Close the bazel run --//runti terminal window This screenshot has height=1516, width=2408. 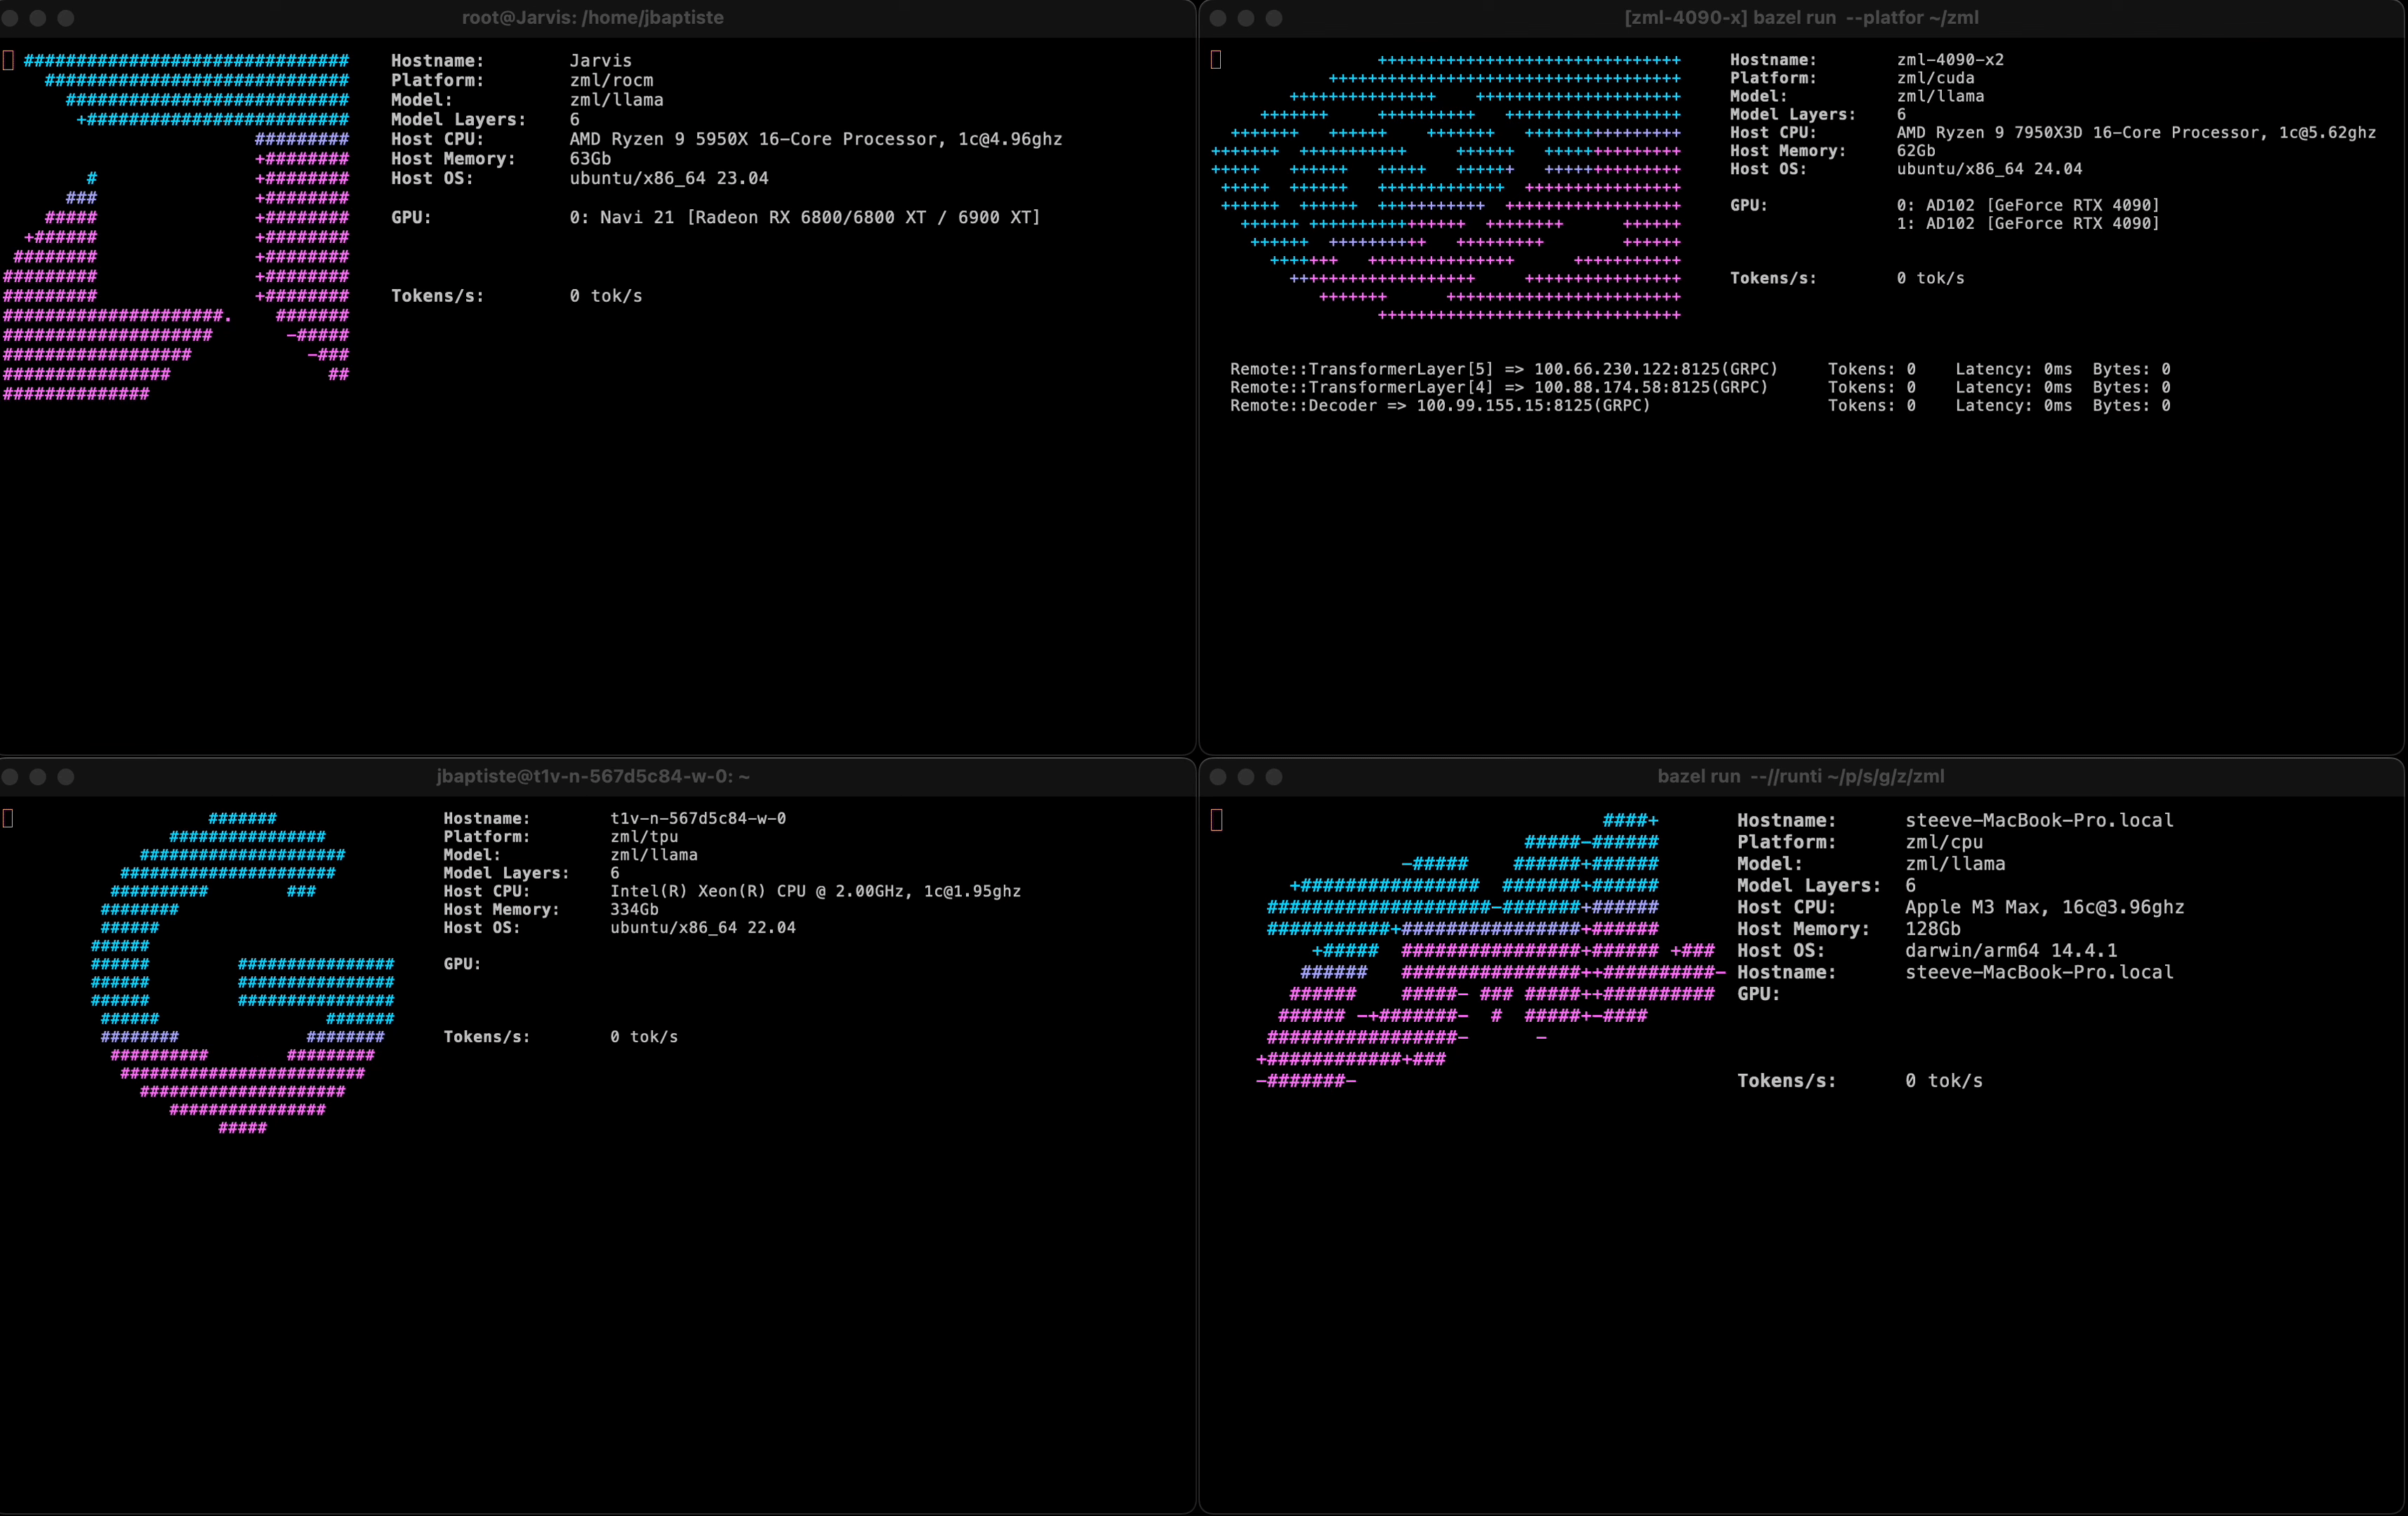click(1218, 777)
